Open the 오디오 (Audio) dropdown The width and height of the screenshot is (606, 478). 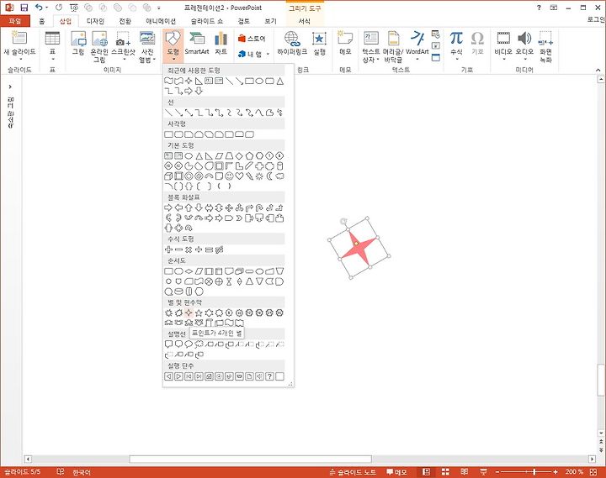[524, 59]
